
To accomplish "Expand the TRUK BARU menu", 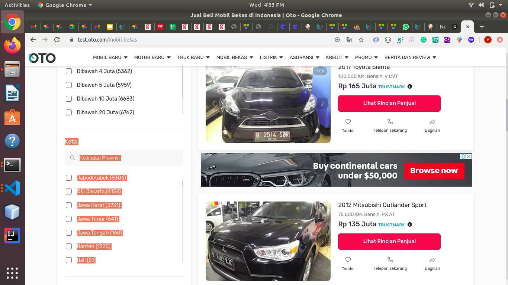I will [x=193, y=57].
